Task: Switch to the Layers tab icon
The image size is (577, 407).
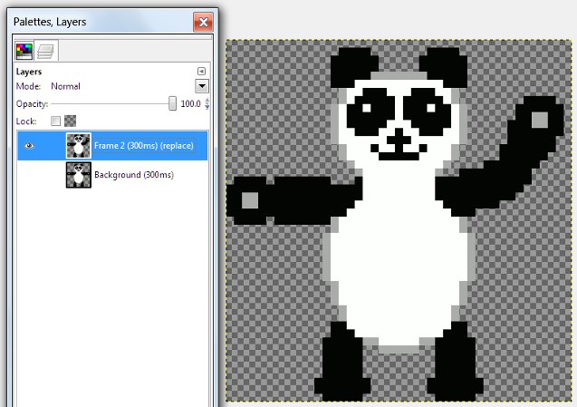Action: (x=45, y=50)
